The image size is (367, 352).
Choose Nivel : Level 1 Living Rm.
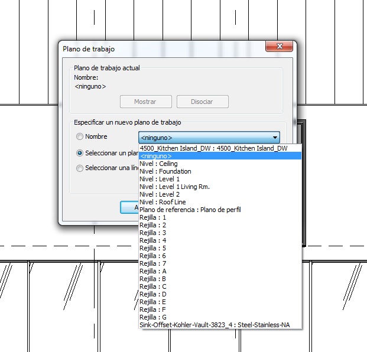tap(174, 187)
